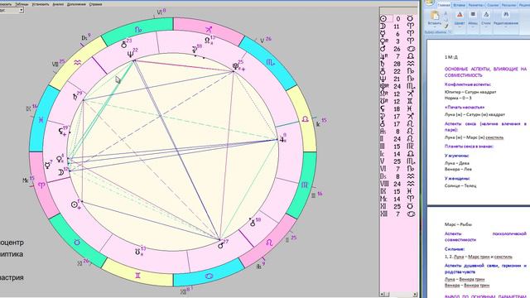Open the Анализ menu
The height and width of the screenshot is (298, 530).
click(58, 4)
